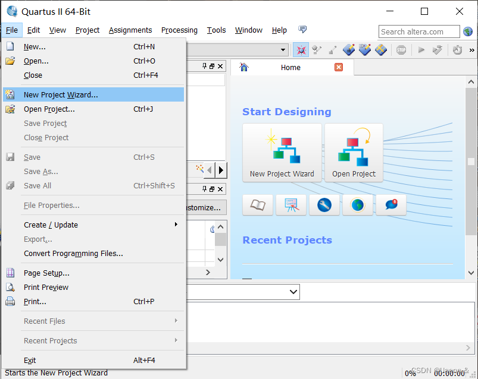Screen dimensions: 478x379
Task: Click the Print printer icon in menu
Action: tap(10, 301)
